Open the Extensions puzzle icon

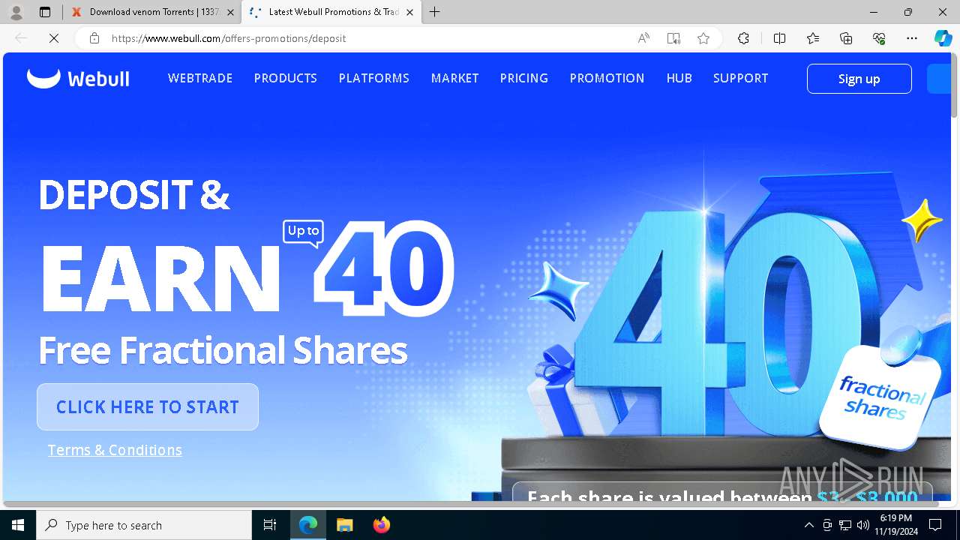[743, 38]
